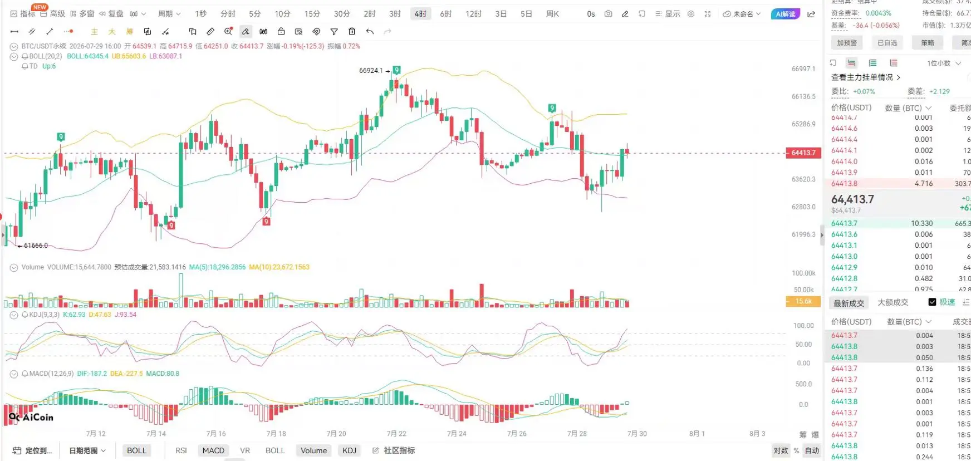
Task: Lock drawings with the padlock icon
Action: point(281,32)
